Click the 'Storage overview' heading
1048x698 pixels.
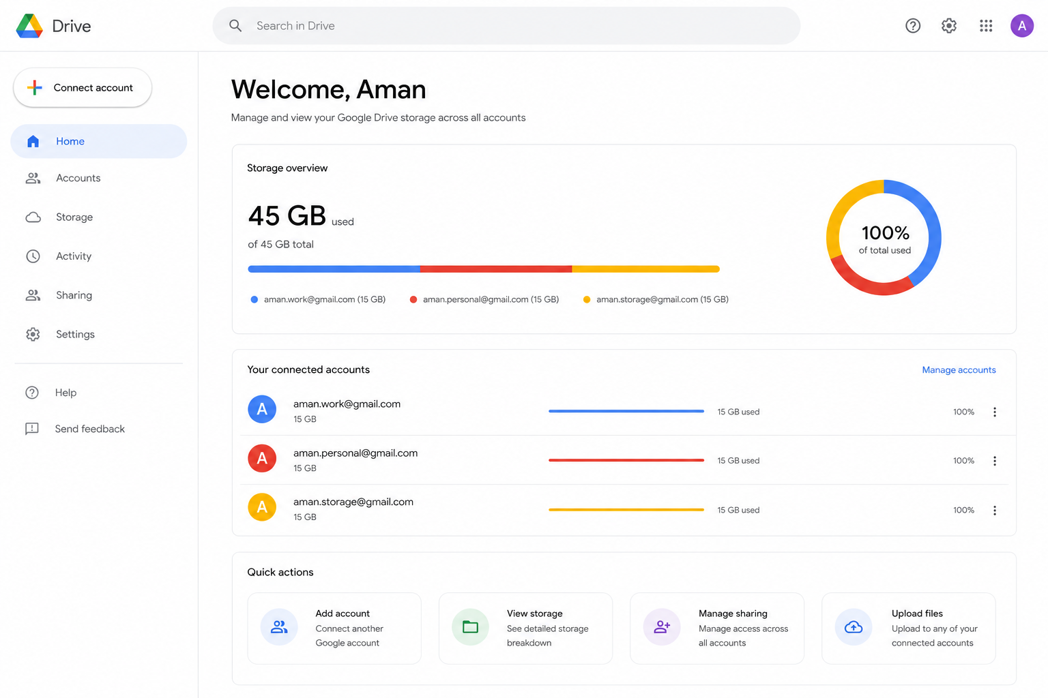[x=287, y=168]
